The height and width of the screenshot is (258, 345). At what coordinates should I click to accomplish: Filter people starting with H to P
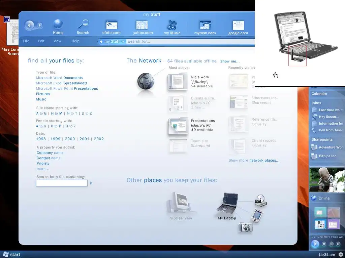pos(56,126)
